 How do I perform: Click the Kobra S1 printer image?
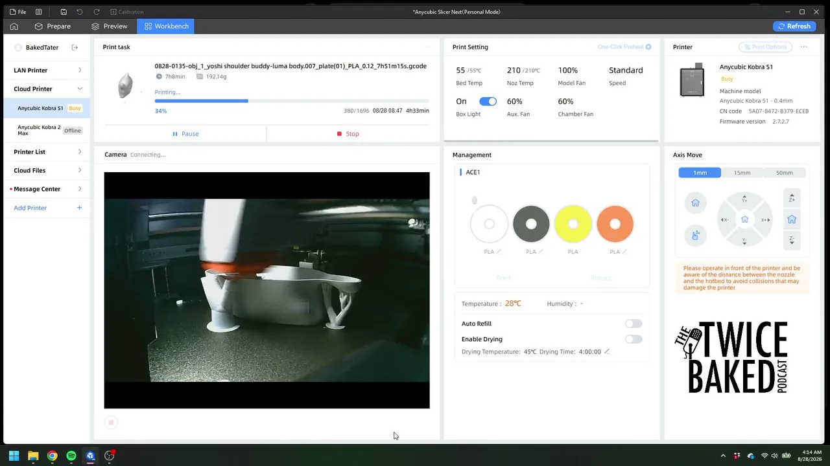coord(692,80)
